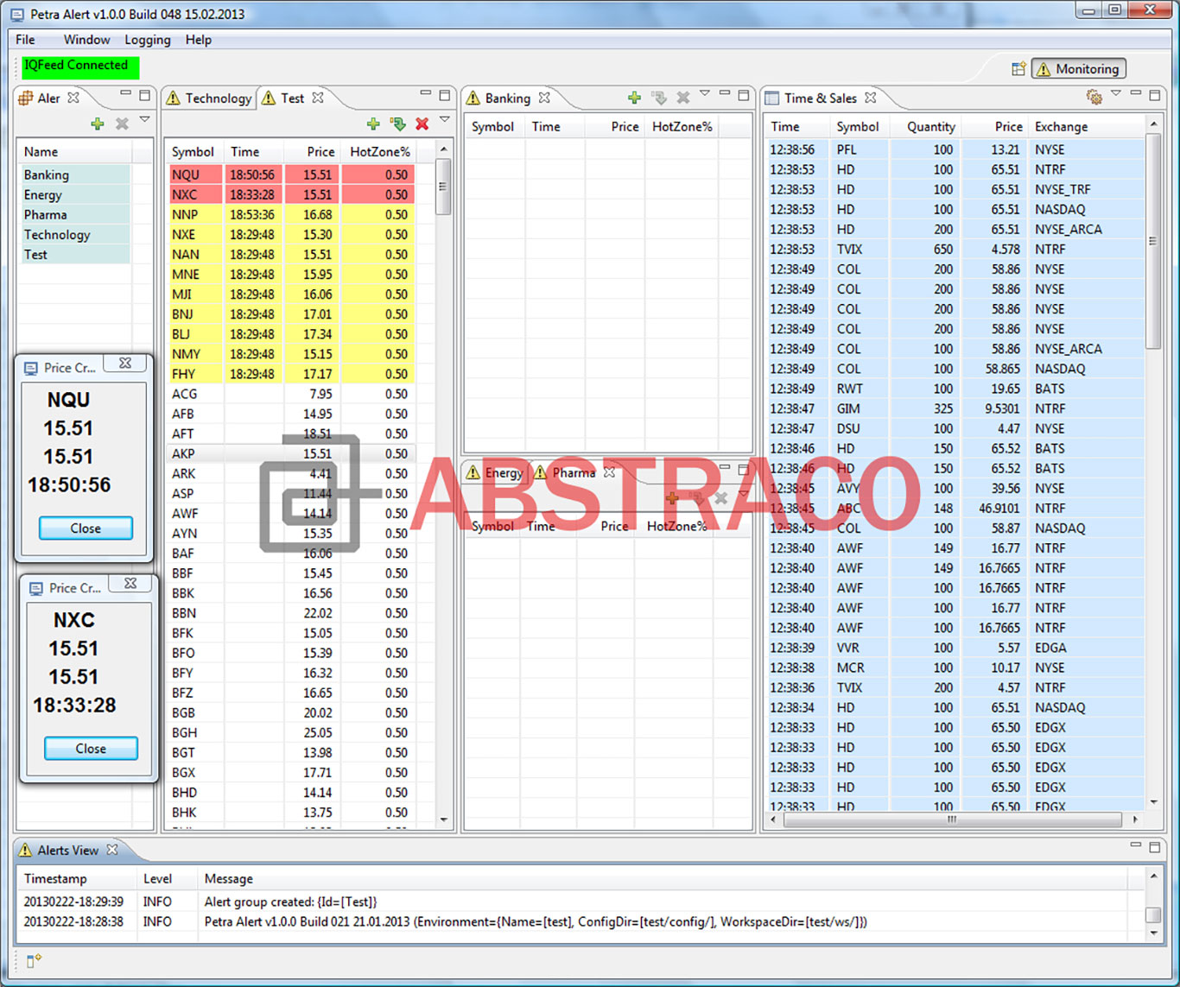1180x987 pixels.
Task: Select the Pharma alert group in the list
Action: click(x=45, y=214)
